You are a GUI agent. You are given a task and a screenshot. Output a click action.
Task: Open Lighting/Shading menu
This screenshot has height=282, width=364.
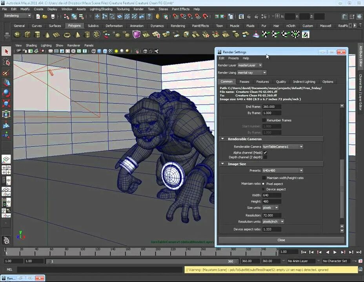101,9
